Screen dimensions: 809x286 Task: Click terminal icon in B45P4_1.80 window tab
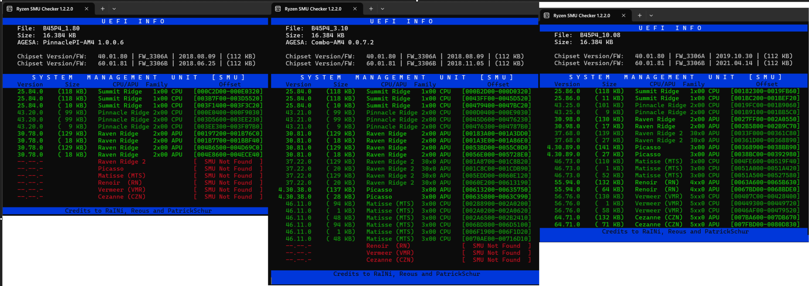pos(10,9)
